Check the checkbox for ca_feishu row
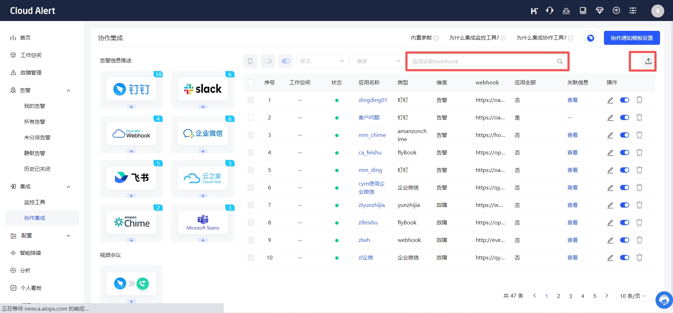Image resolution: width=673 pixels, height=313 pixels. 251,153
